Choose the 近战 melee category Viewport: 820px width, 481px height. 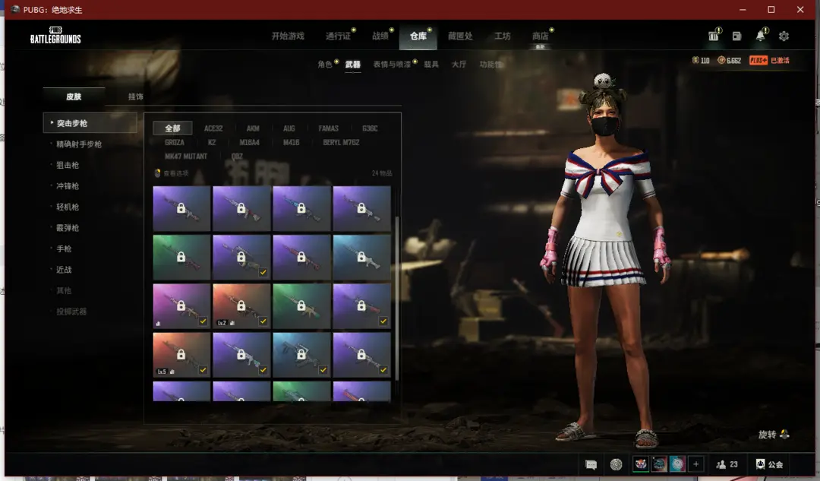click(64, 270)
